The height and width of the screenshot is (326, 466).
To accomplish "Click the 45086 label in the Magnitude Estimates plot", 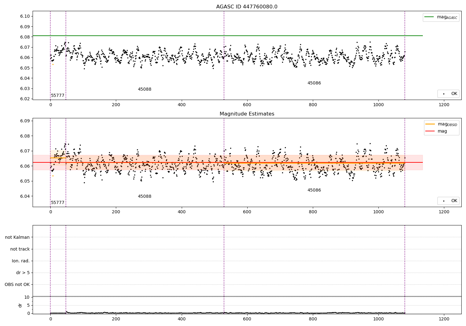I will coord(314,190).
